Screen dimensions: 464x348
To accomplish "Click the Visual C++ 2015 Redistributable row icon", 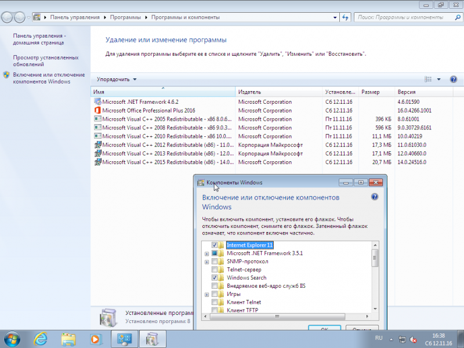I will coord(97,162).
